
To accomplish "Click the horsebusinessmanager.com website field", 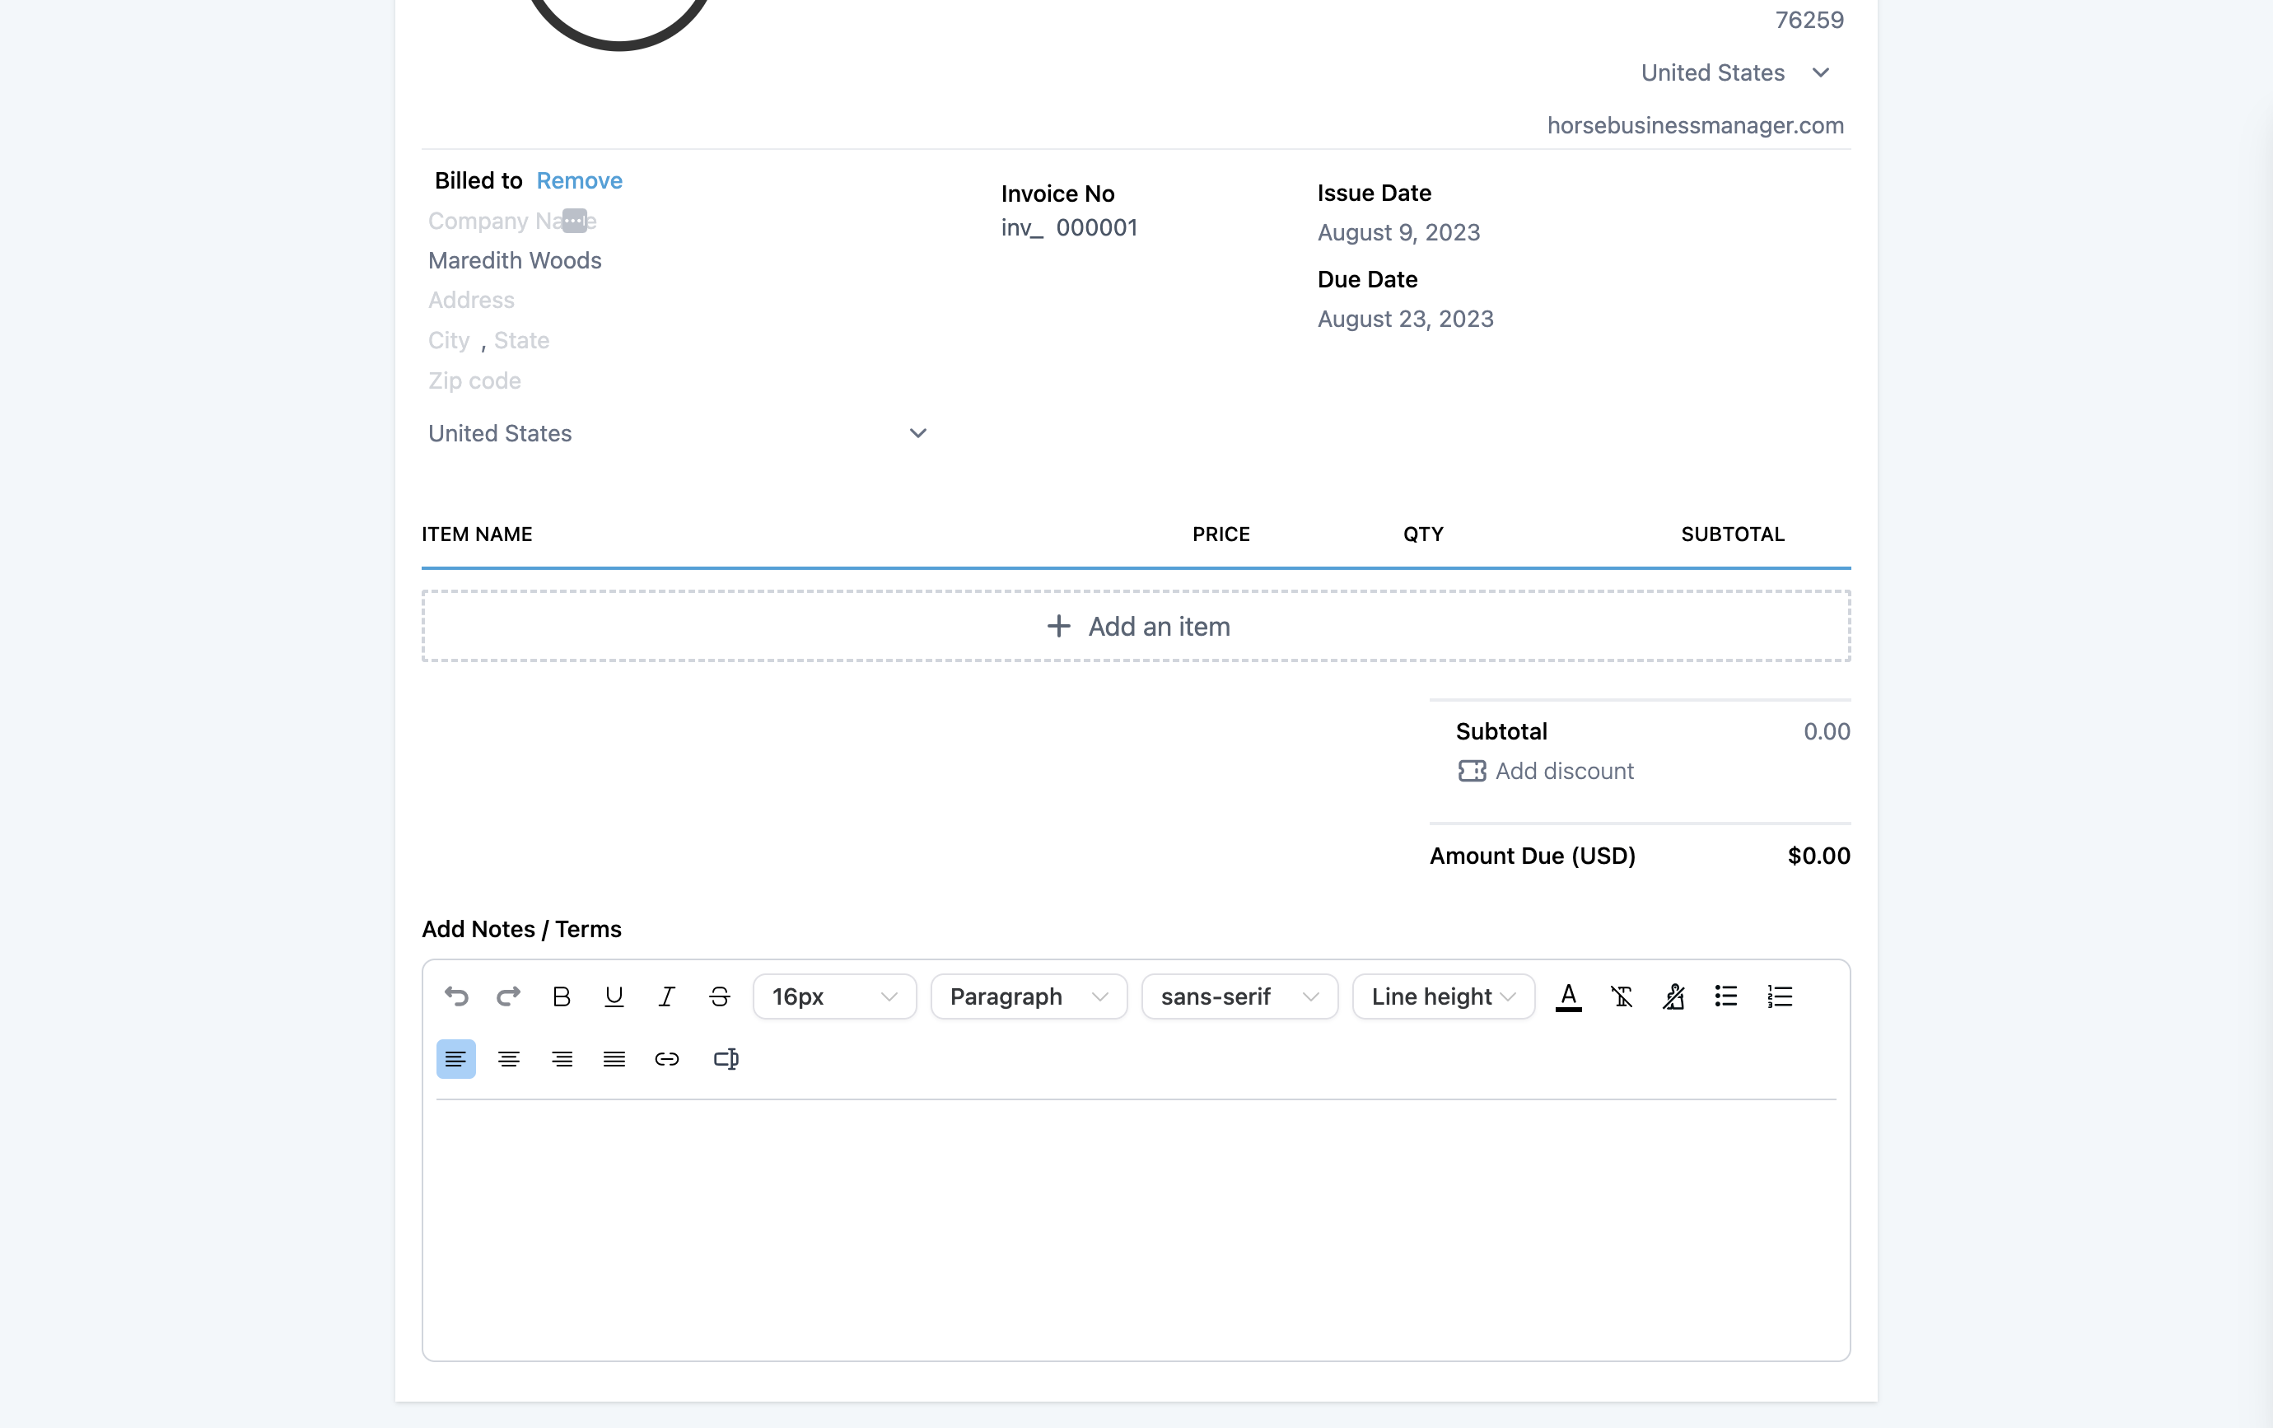I will click(1696, 125).
